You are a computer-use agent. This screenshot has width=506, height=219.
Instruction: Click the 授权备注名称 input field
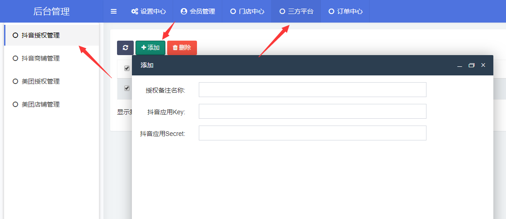coord(312,90)
